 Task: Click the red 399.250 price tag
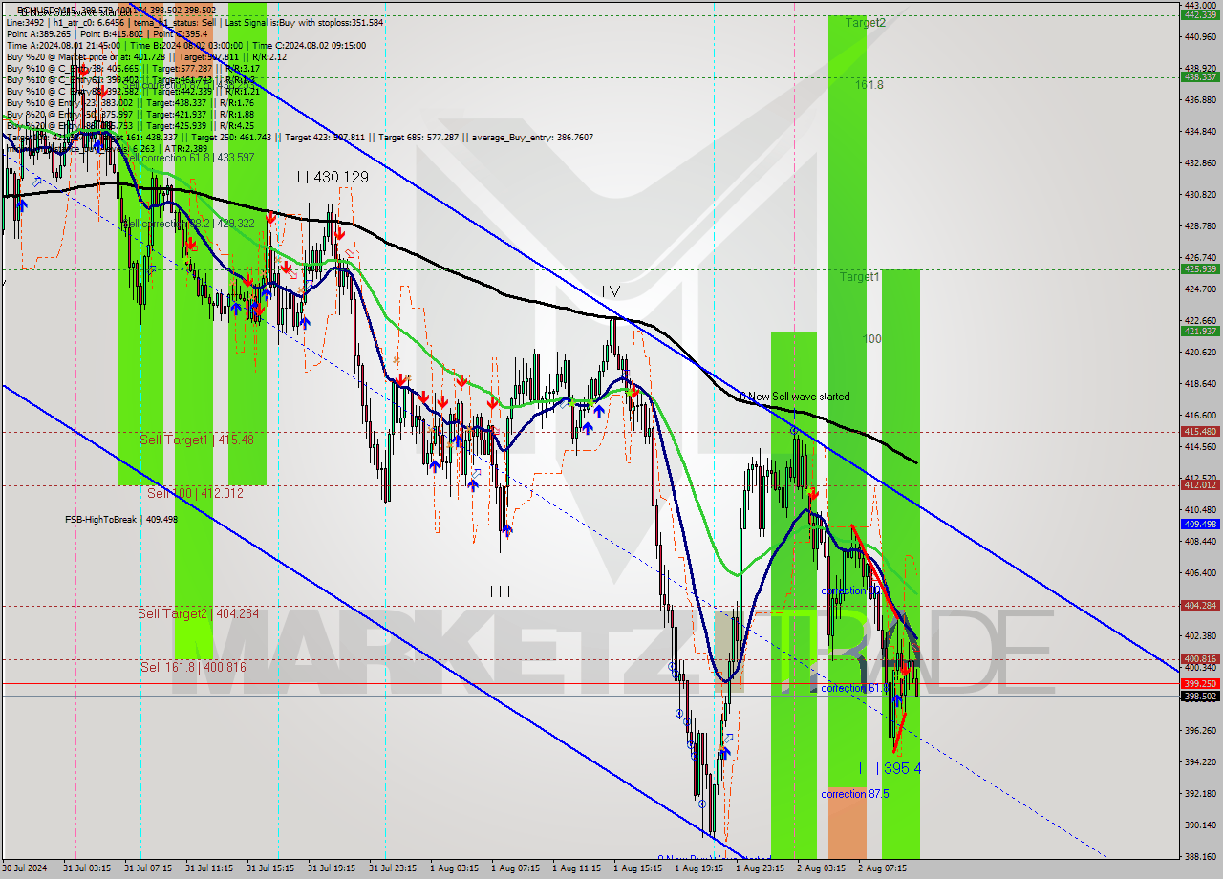coord(1200,683)
